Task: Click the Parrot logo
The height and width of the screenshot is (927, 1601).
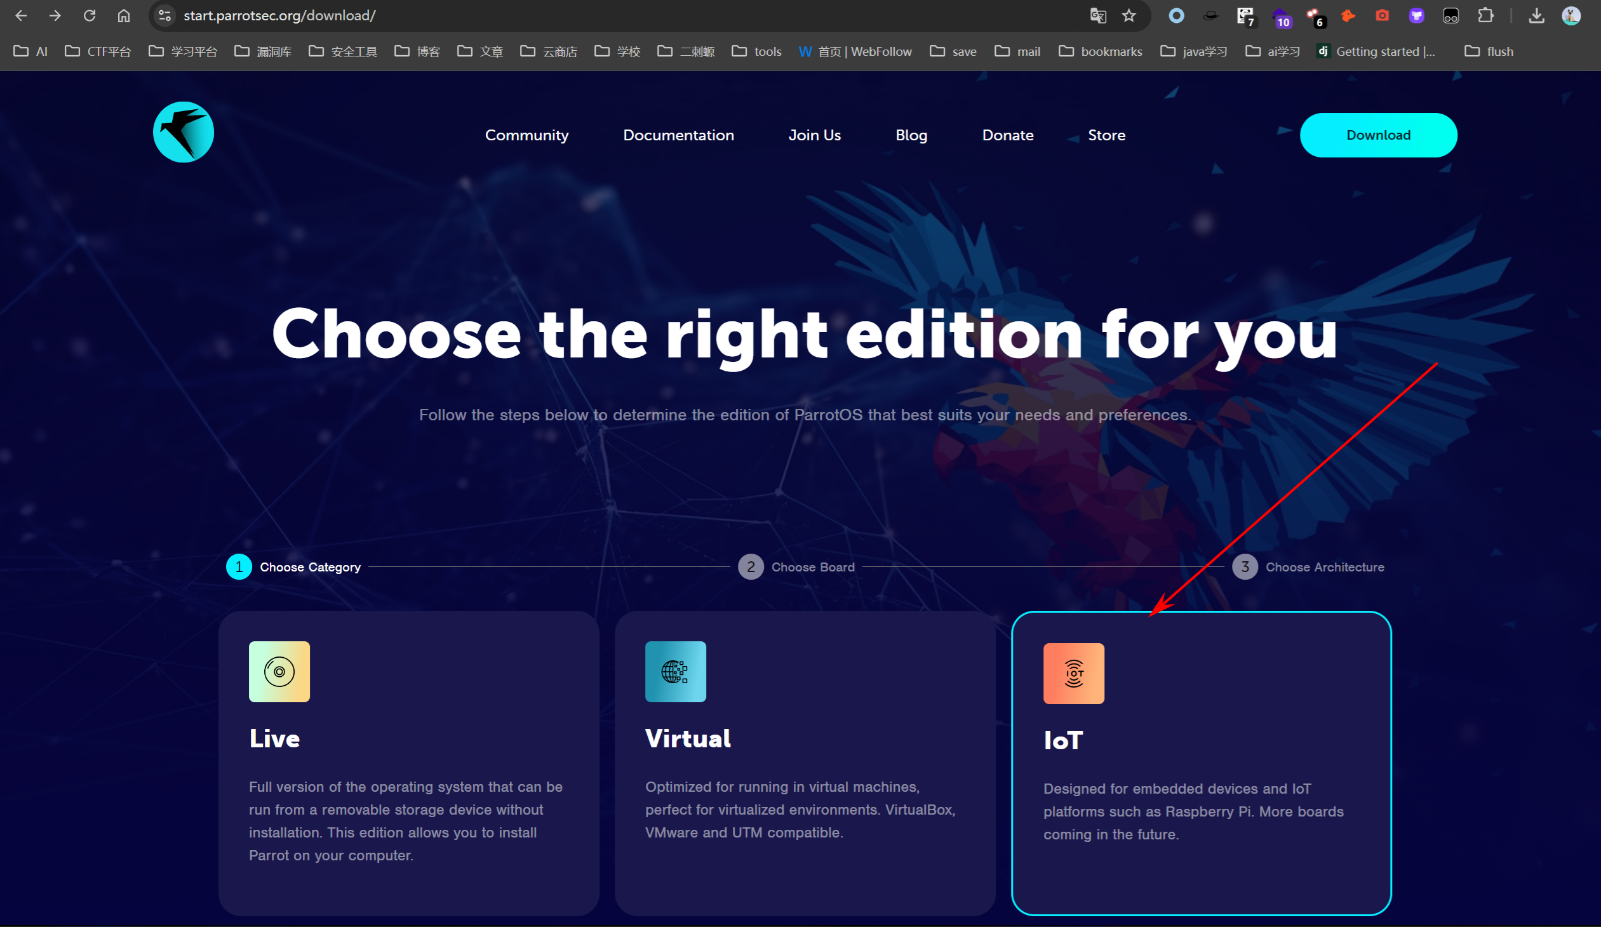Action: tap(184, 132)
